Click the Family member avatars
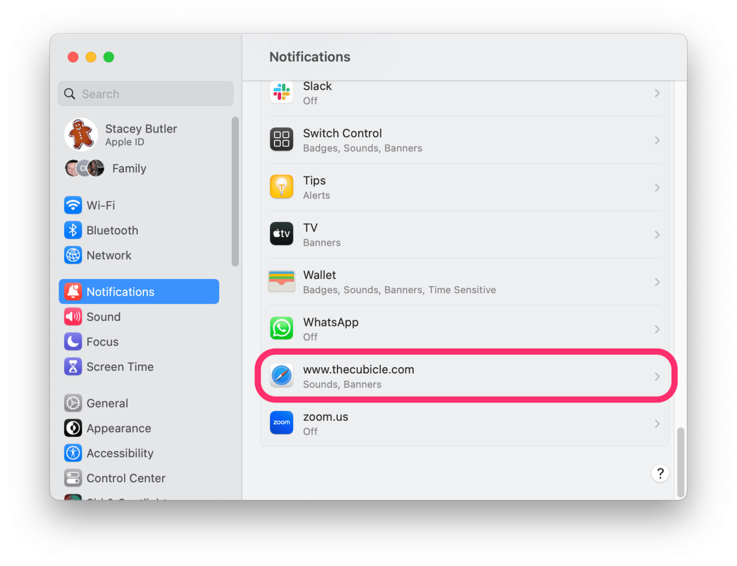This screenshot has height=566, width=737. 84,168
